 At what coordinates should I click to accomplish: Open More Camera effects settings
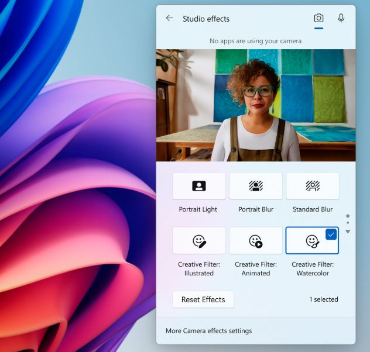click(x=208, y=331)
